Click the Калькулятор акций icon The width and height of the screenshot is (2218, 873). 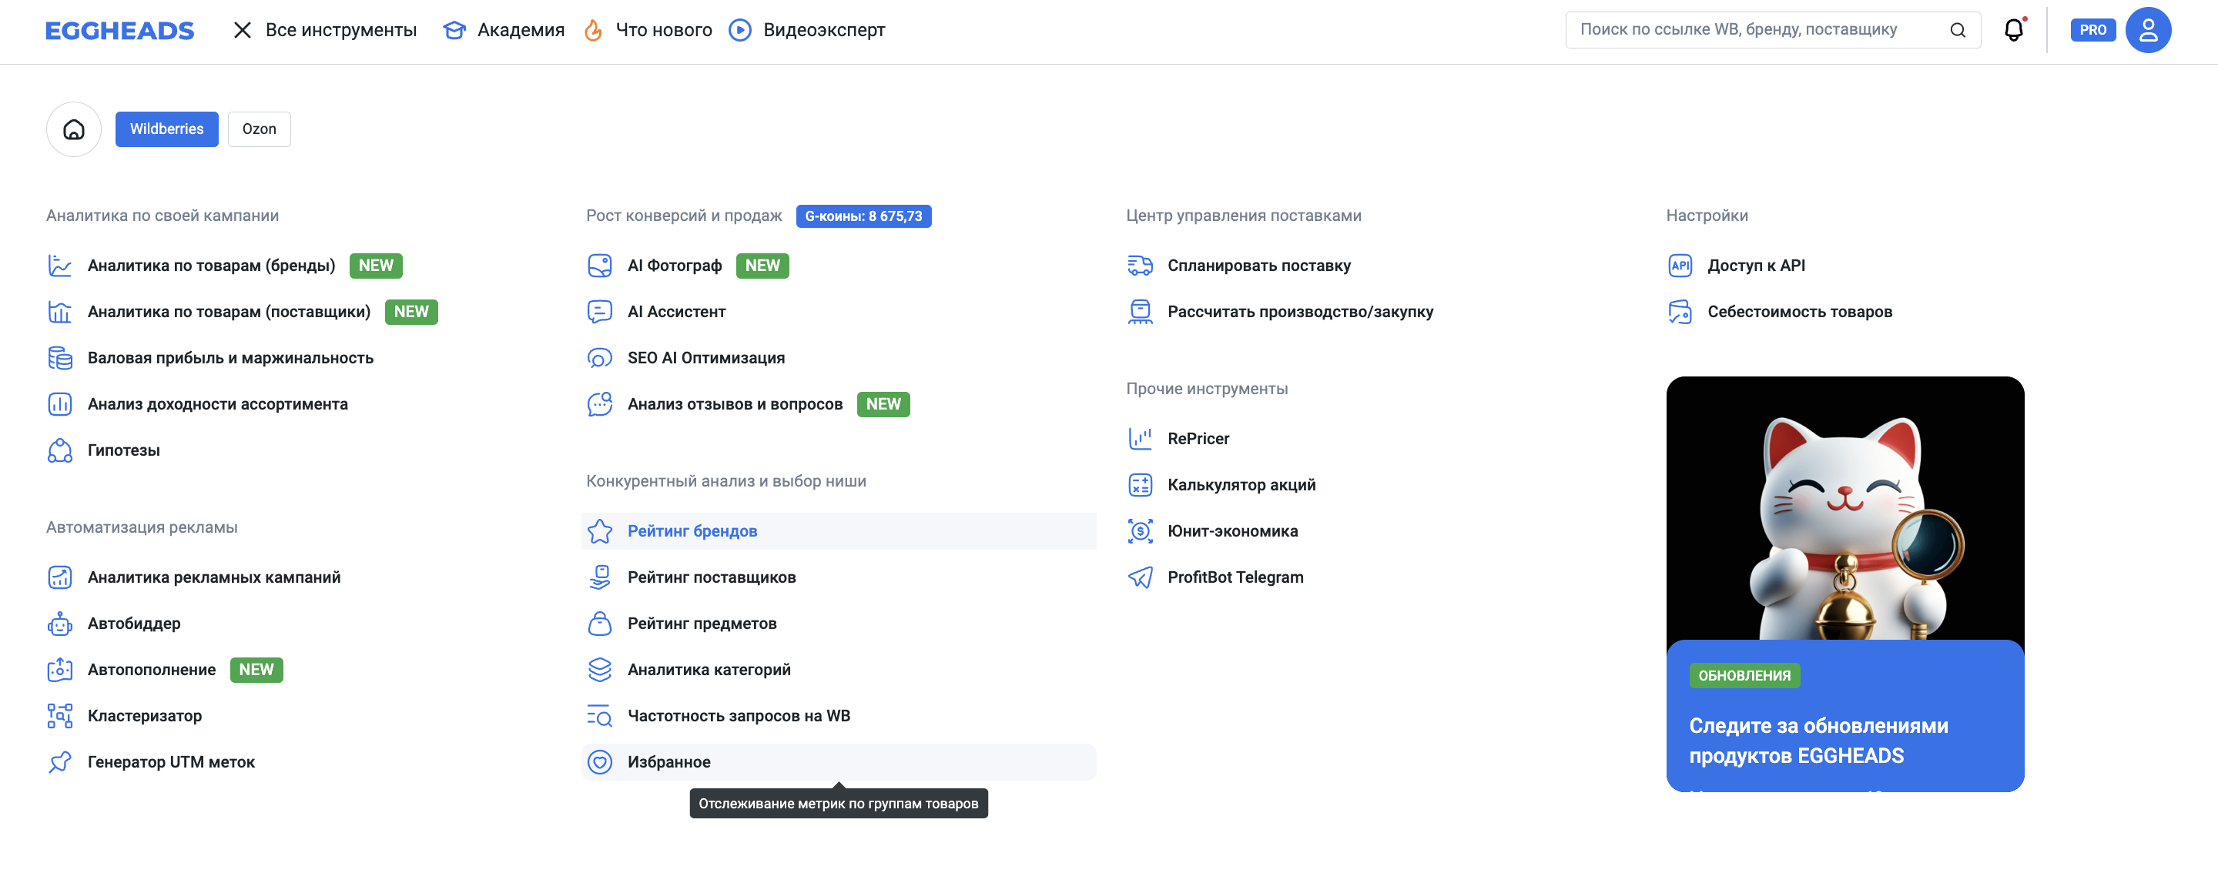click(x=1140, y=485)
